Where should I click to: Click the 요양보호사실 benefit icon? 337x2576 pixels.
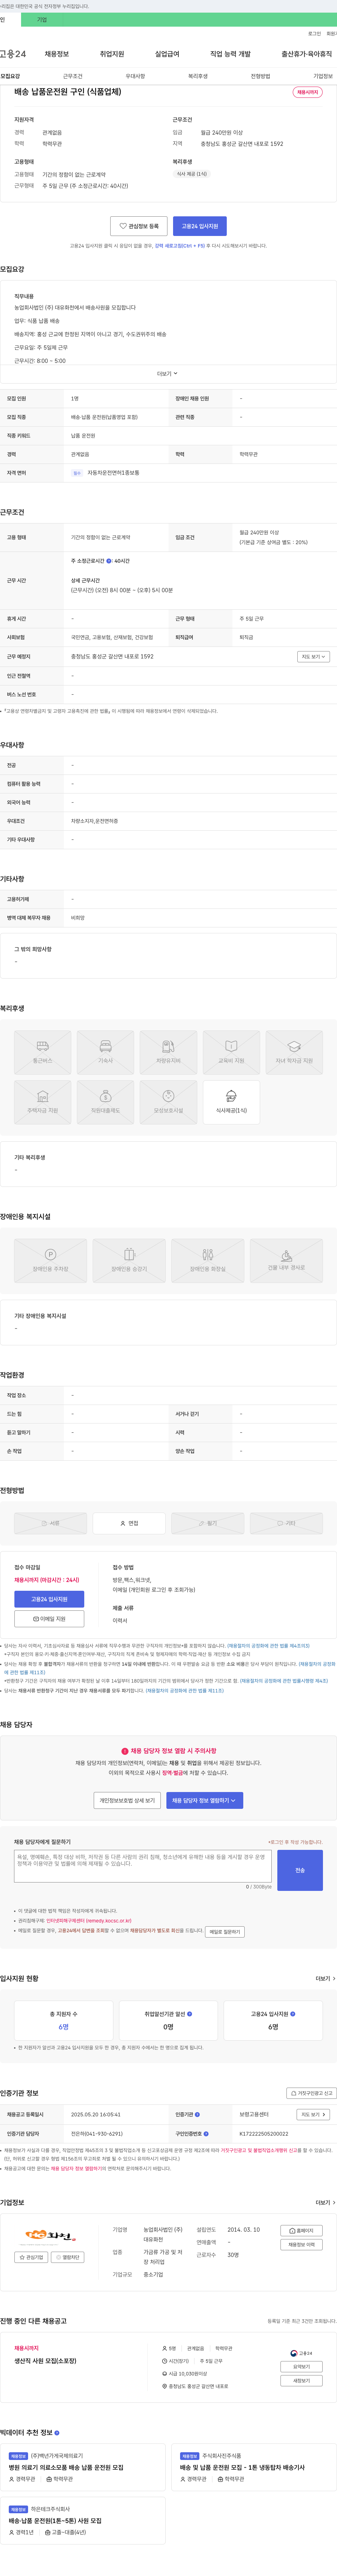168,1102
